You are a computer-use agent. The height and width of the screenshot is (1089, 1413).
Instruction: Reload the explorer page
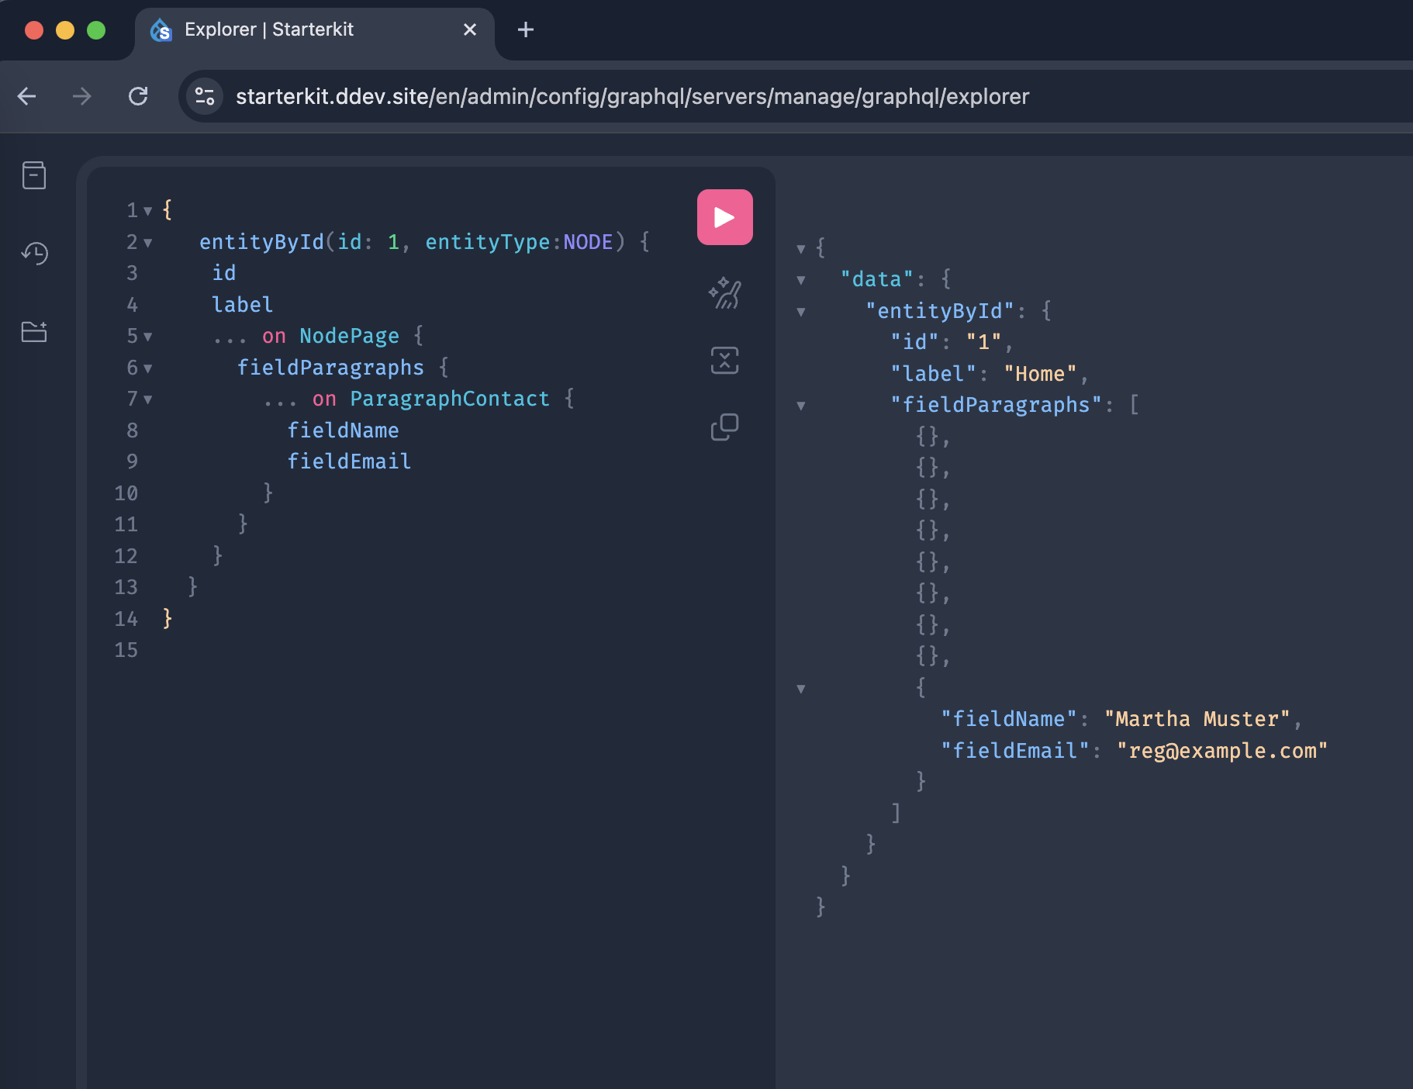pyautogui.click(x=138, y=96)
